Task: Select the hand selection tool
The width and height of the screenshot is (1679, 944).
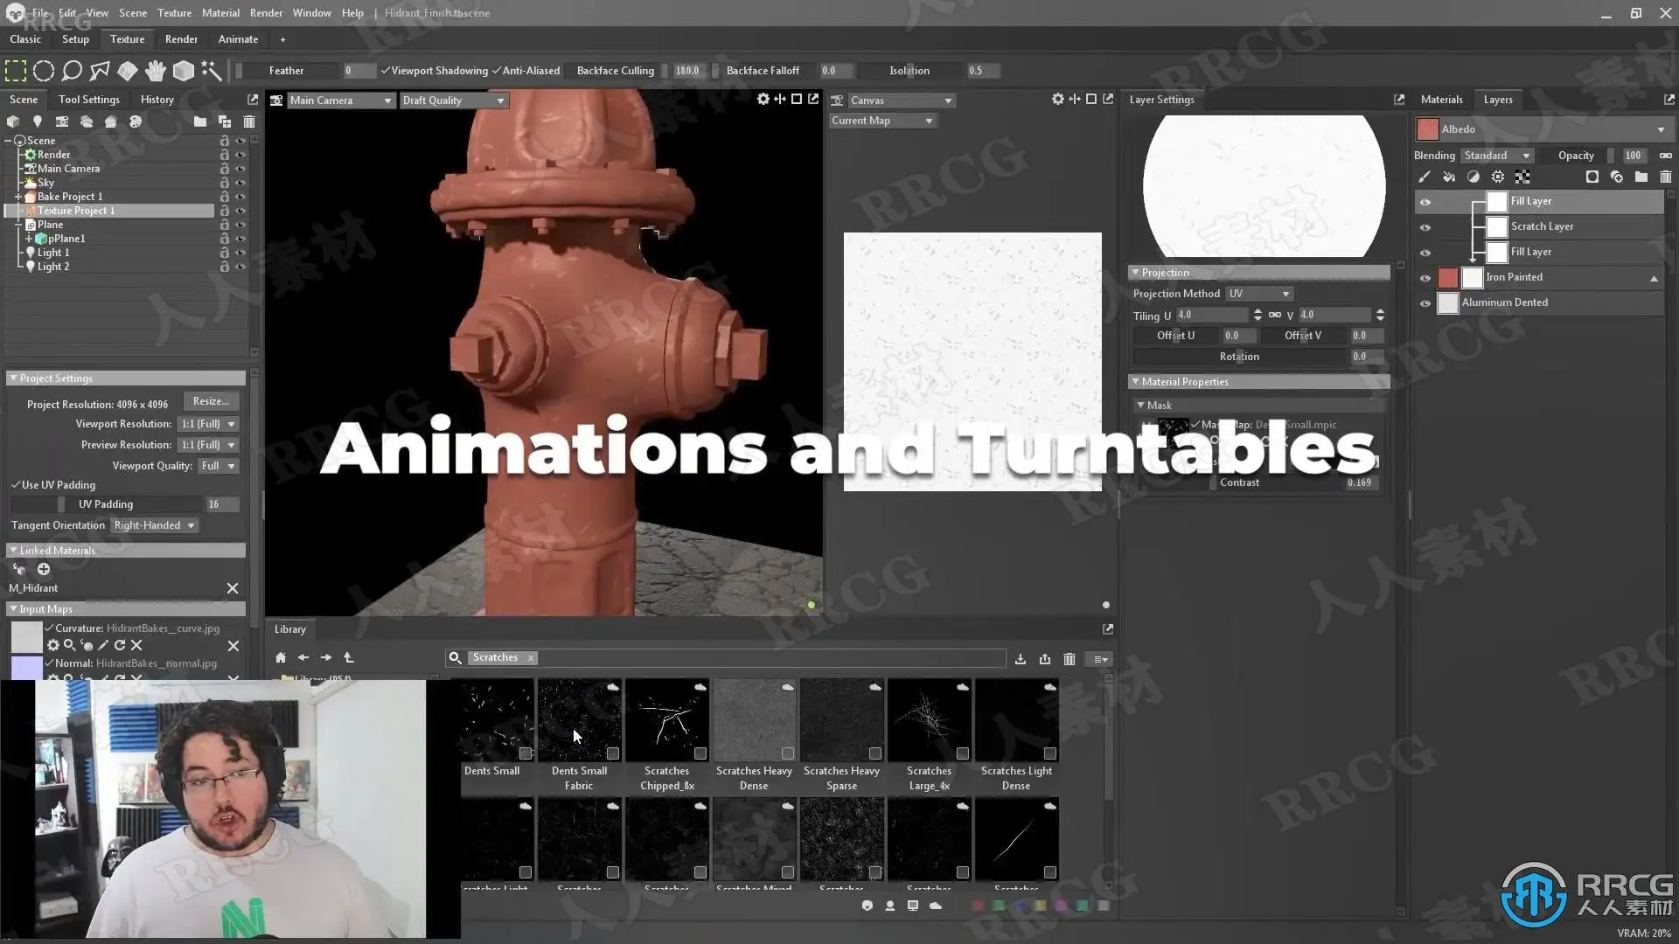Action: (156, 71)
